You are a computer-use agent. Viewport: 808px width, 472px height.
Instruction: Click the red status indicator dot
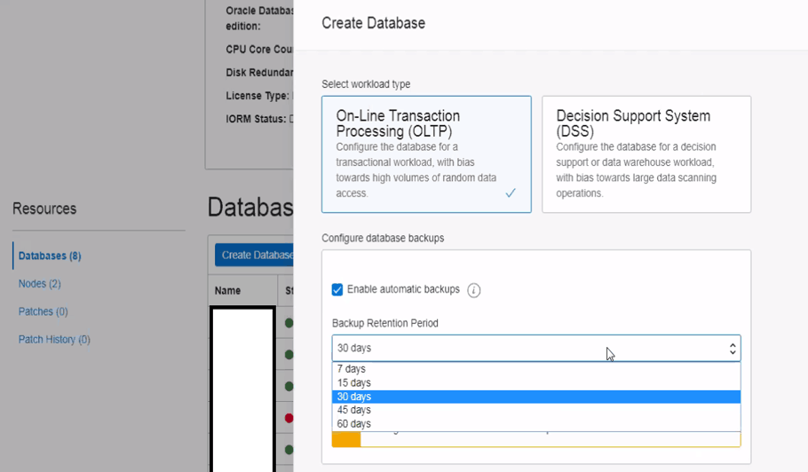point(289,418)
